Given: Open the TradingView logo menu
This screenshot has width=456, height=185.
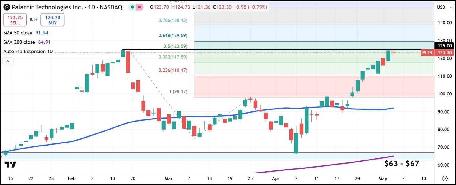Looking at the screenshot, I should tap(11, 164).
